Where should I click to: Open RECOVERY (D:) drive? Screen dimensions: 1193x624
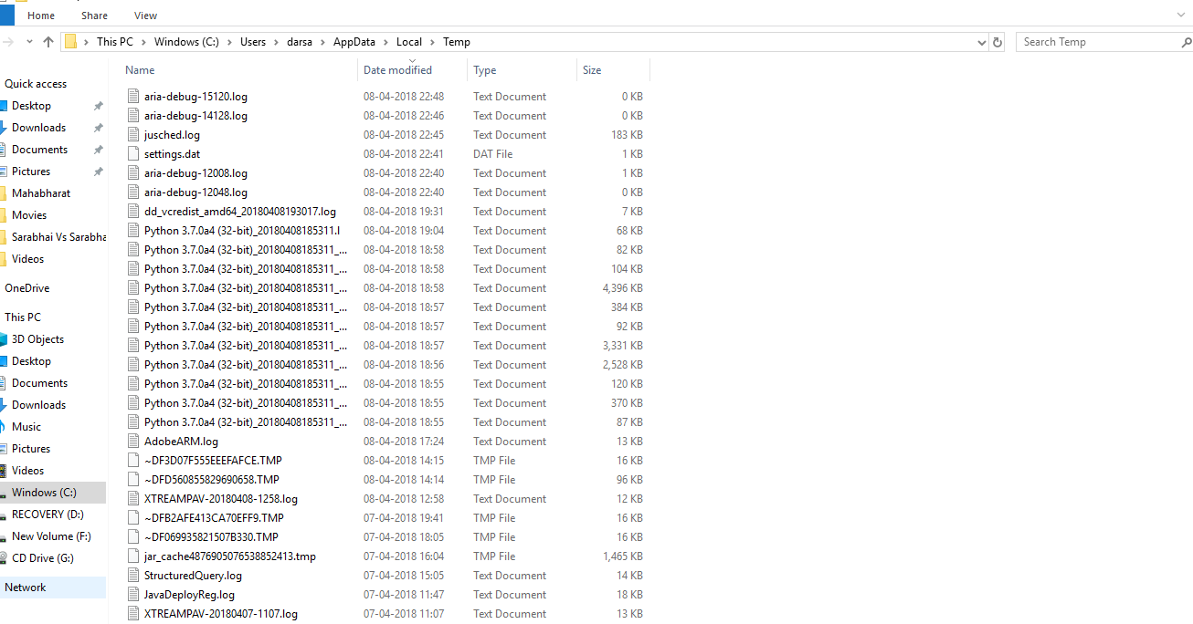click(x=48, y=515)
